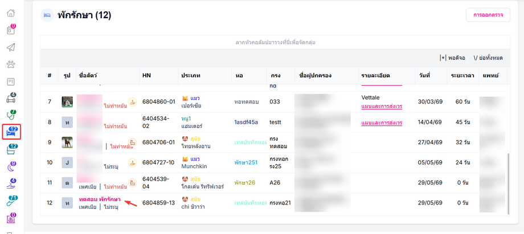Click the Vettale detail text

tap(371, 98)
